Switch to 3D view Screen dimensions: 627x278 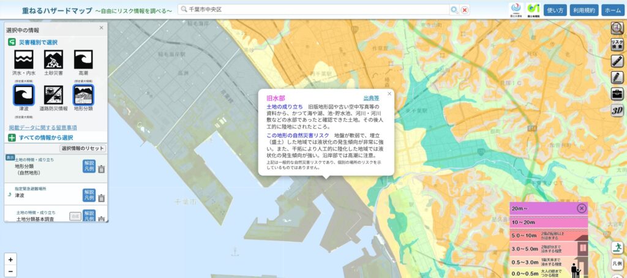[x=617, y=110]
